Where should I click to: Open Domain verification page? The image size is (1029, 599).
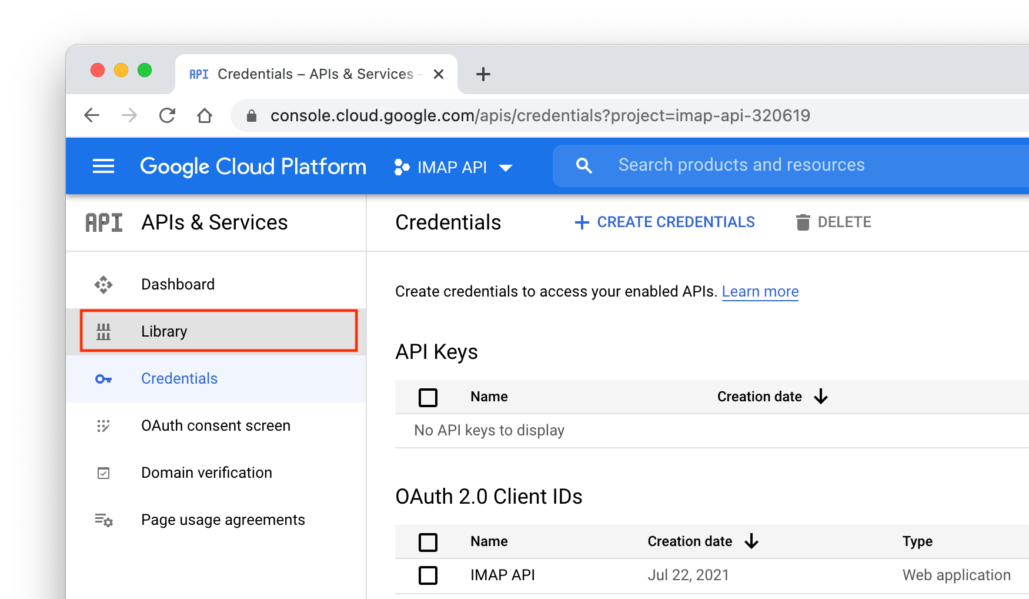tap(216, 473)
